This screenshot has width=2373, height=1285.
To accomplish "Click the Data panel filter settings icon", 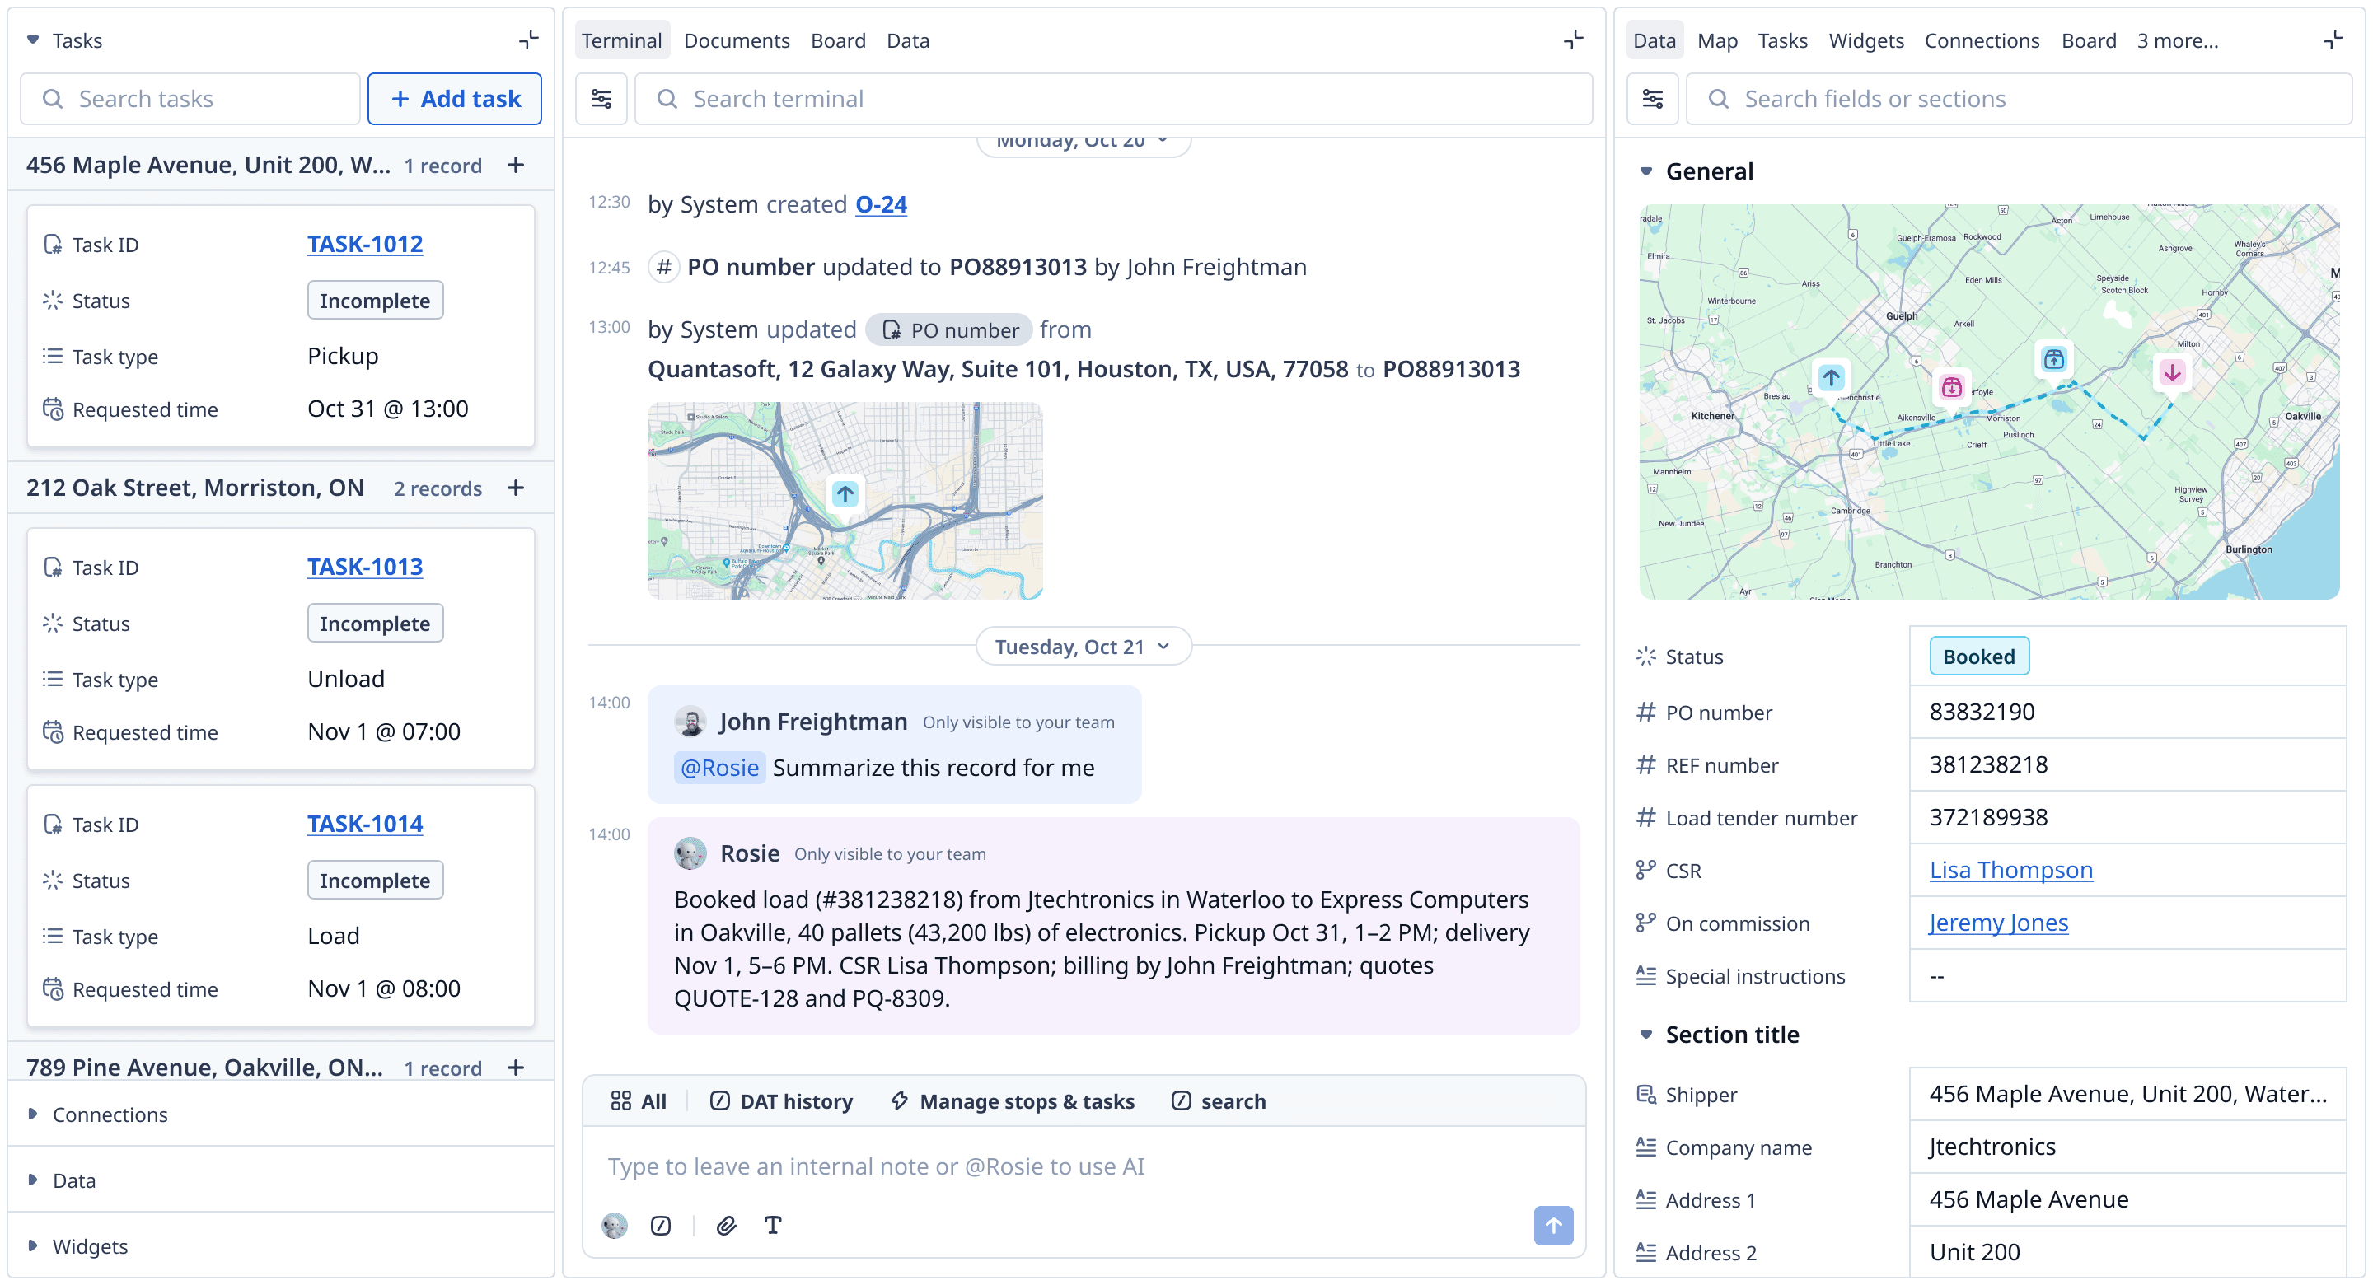I will pyautogui.click(x=1653, y=99).
